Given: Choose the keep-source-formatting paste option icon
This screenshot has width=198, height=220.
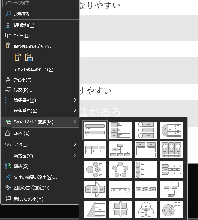Looking at the screenshot, I should [18, 57].
